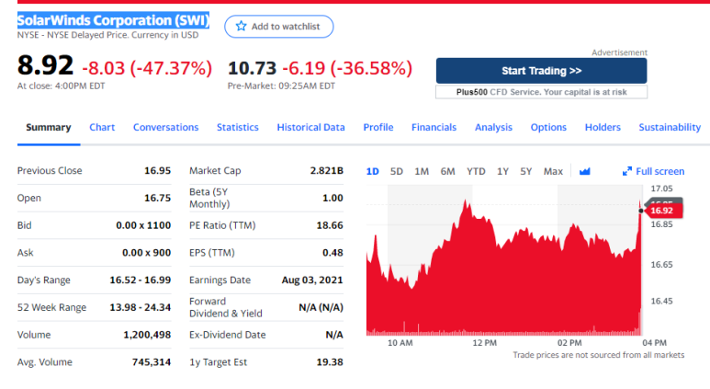This screenshot has width=710, height=389.
Task: Select the Max chart range
Action: [553, 171]
